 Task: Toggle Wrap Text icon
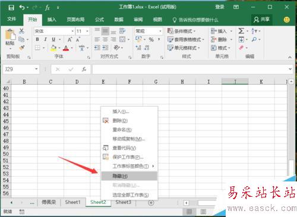tap(122, 31)
